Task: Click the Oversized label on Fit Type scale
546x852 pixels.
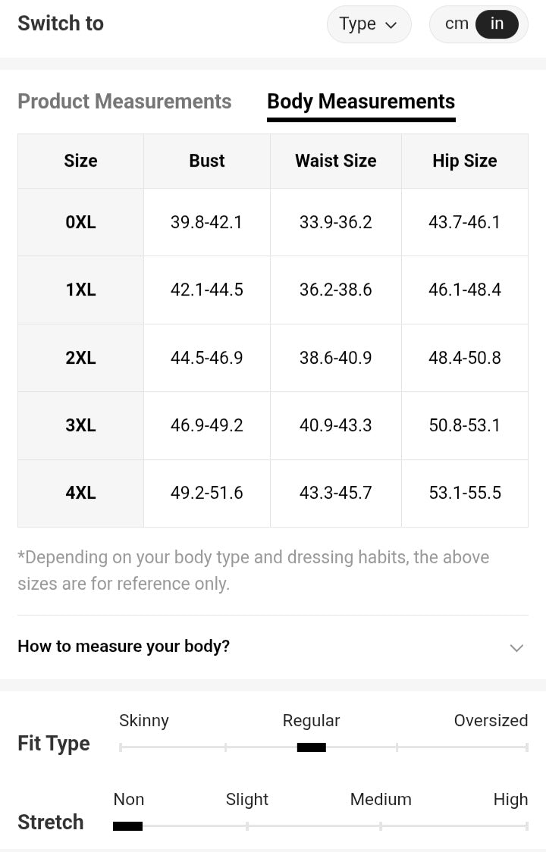Action: (491, 721)
